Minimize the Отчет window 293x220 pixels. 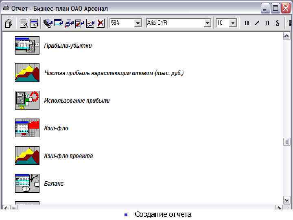tap(265, 9)
